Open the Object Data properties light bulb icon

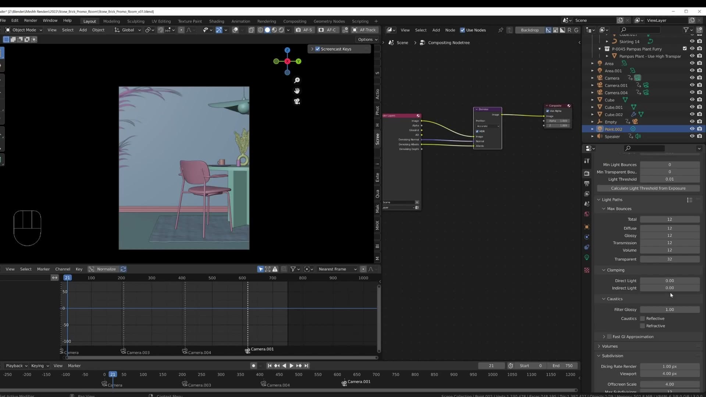[587, 257]
